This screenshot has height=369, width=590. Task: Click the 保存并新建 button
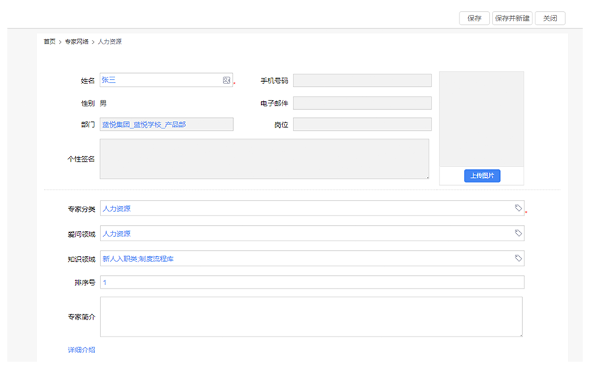[x=512, y=18]
